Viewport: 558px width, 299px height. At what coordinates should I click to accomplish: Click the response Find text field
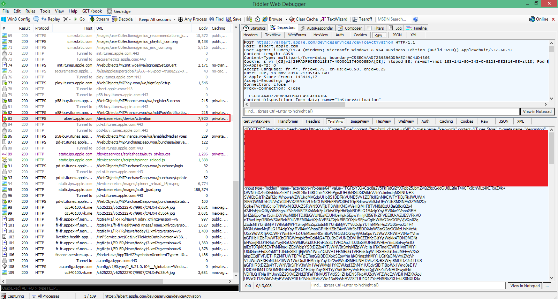click(408, 286)
